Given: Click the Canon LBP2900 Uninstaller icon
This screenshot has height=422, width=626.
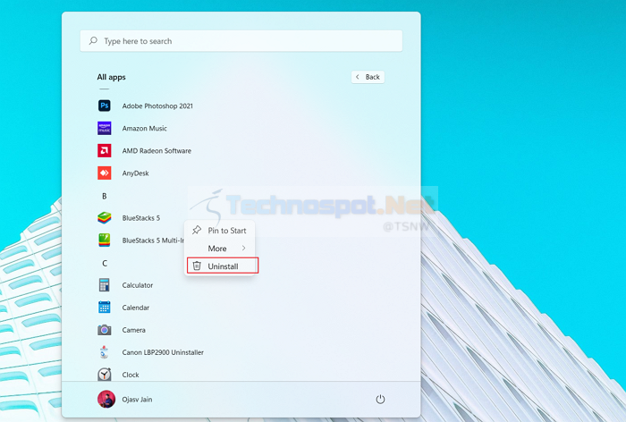Looking at the screenshot, I should pos(105,352).
